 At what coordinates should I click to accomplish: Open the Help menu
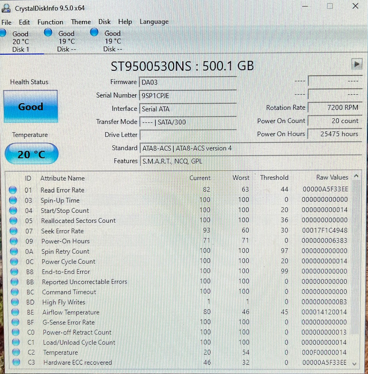pos(125,22)
